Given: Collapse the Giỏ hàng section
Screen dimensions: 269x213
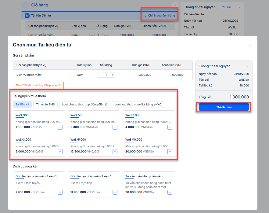Looking at the screenshot, I should 175,5.
